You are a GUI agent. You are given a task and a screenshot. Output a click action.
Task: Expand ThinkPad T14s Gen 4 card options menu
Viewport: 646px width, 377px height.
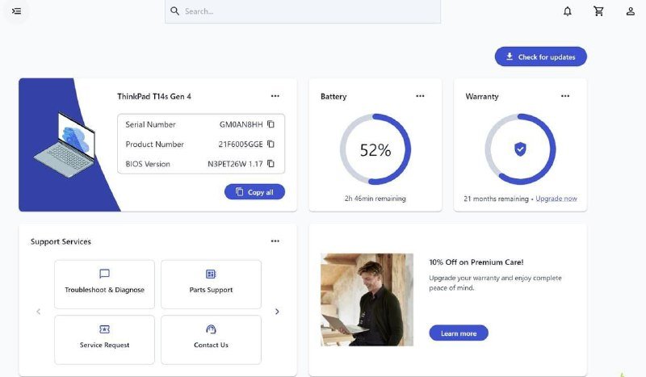pyautogui.click(x=275, y=96)
